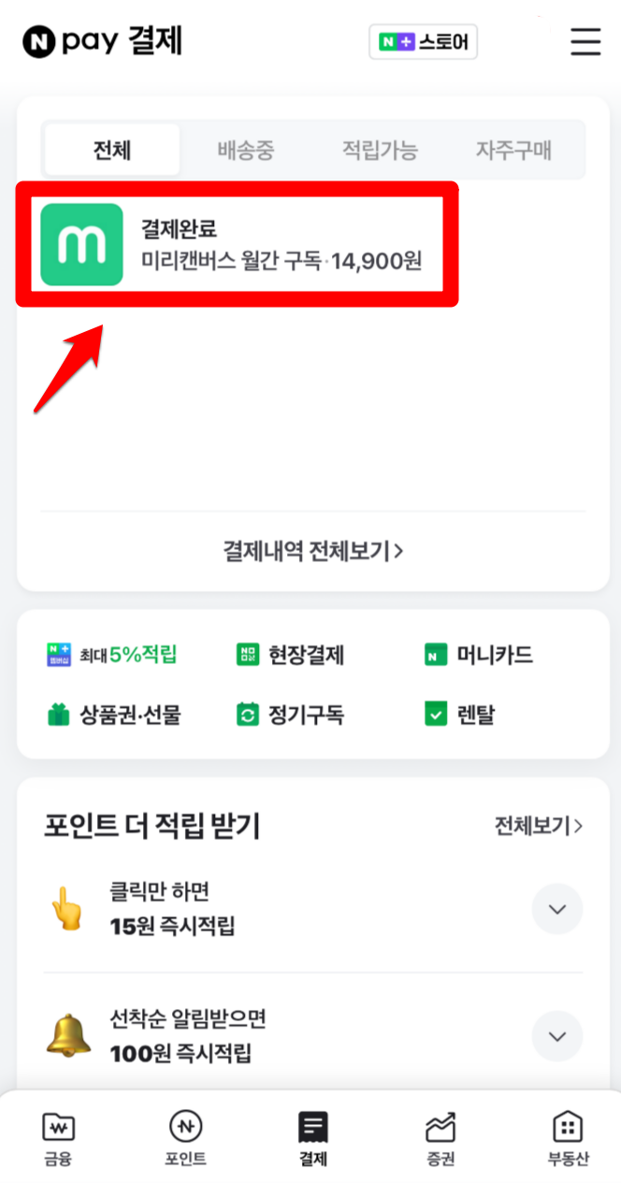
Task: Tap the N pay logo
Action: point(103,41)
